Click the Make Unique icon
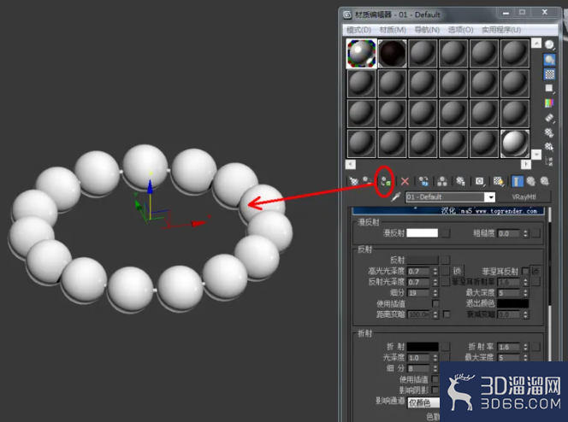568x422 pixels. (442, 181)
